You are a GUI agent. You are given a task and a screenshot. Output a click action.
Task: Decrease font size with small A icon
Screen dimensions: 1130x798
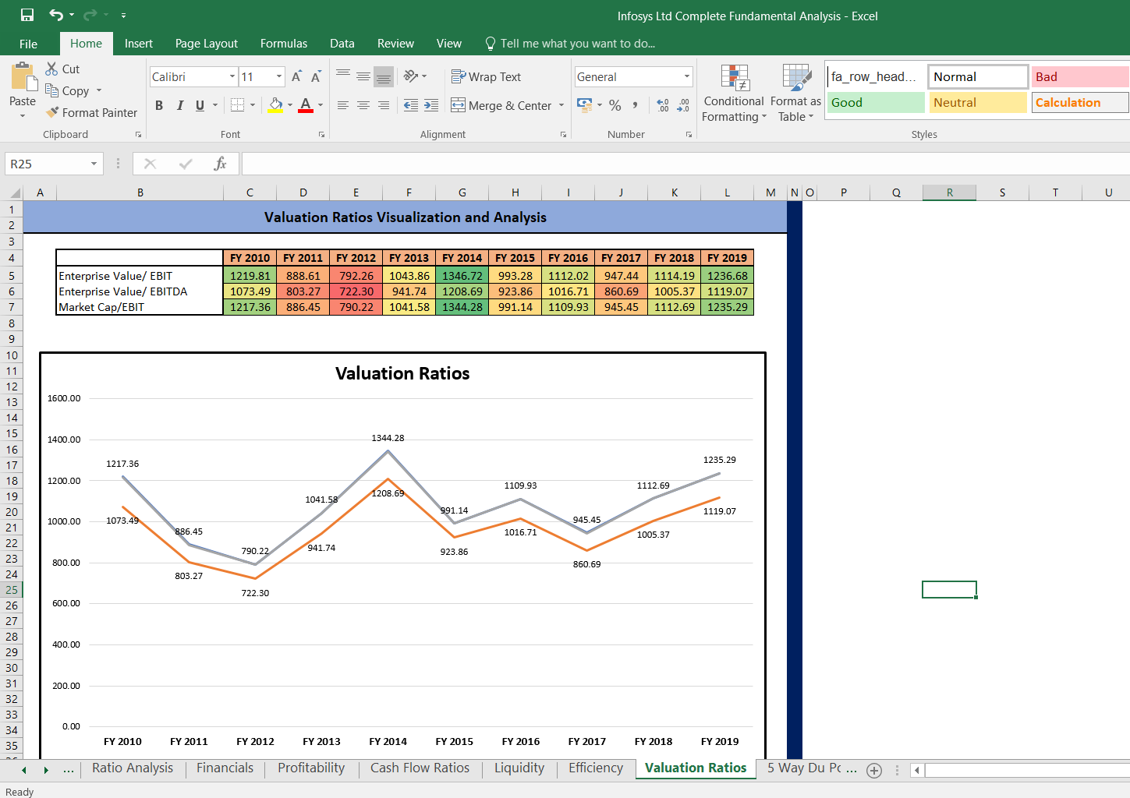316,76
